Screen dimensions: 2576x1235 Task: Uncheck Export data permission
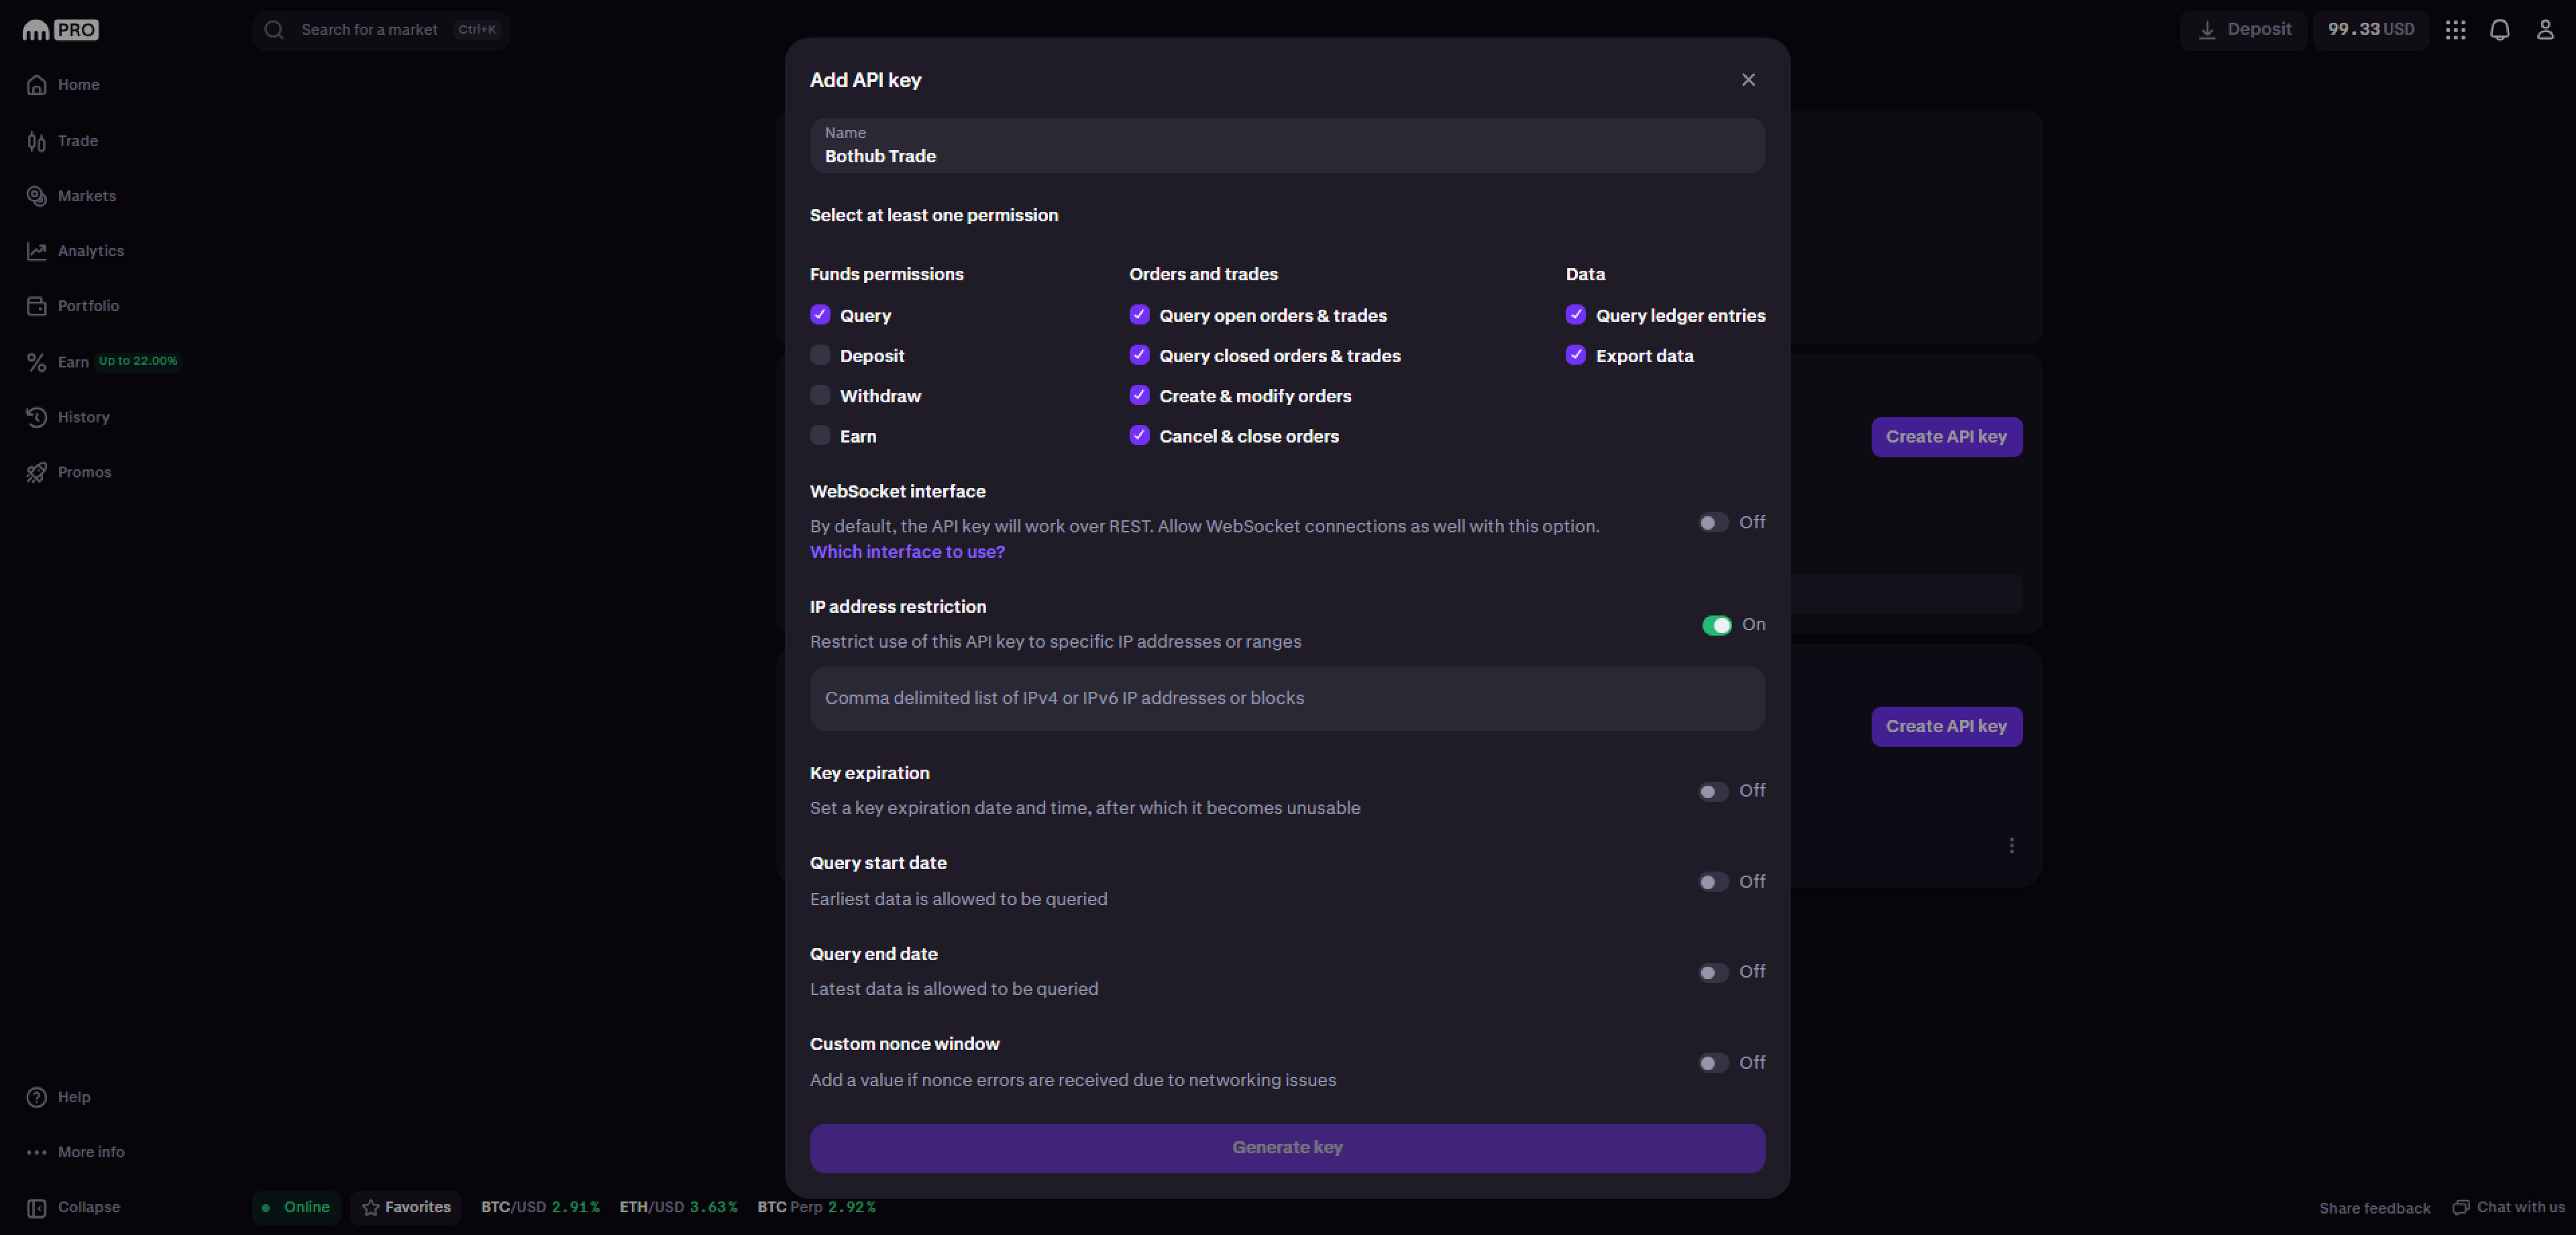point(1575,356)
